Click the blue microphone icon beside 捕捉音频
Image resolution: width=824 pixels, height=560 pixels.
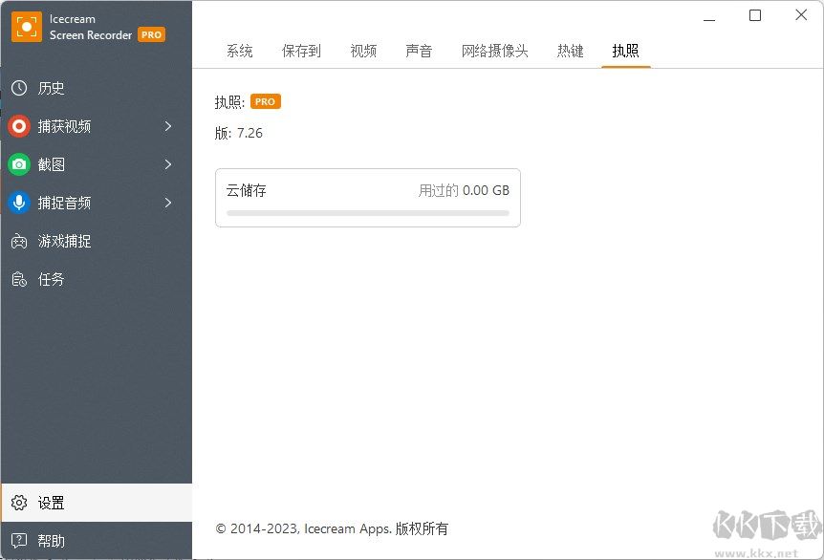19,203
